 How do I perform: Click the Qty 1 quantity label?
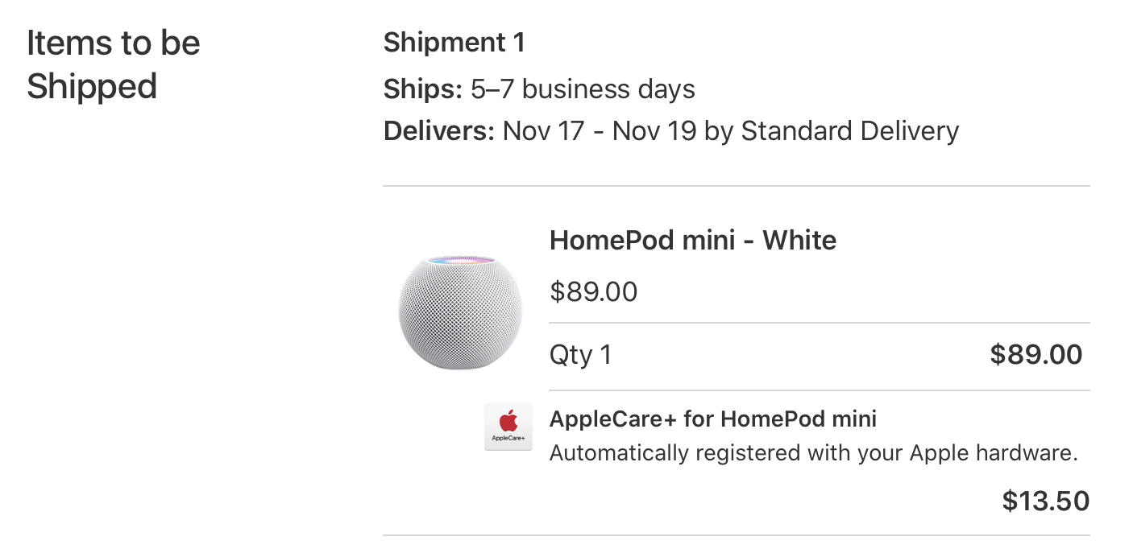pyautogui.click(x=580, y=354)
